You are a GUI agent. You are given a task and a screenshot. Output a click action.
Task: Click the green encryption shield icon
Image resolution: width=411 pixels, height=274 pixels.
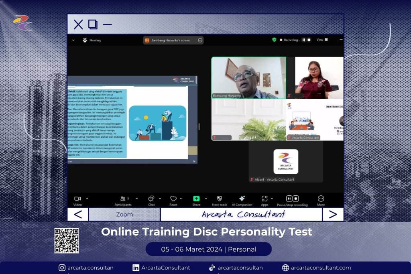(x=274, y=40)
